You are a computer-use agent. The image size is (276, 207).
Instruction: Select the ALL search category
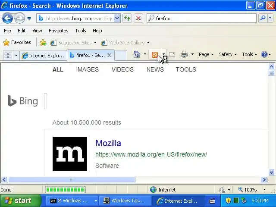tap(58, 69)
